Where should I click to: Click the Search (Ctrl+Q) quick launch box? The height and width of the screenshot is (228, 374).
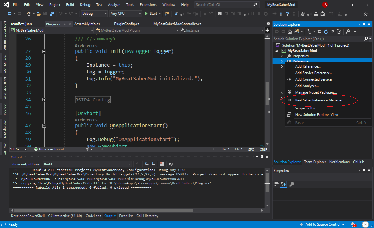(227, 5)
